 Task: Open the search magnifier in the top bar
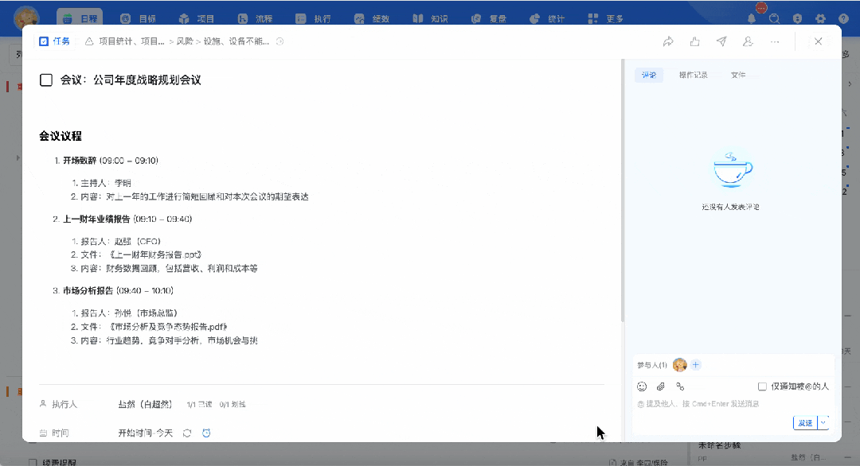point(773,17)
